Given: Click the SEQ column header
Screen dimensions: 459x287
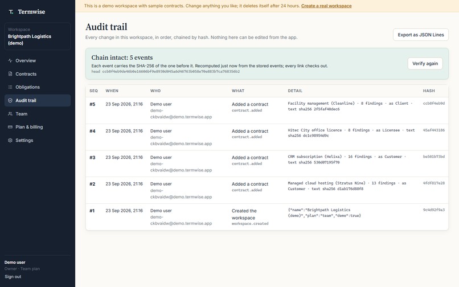Looking at the screenshot, I should [93, 91].
